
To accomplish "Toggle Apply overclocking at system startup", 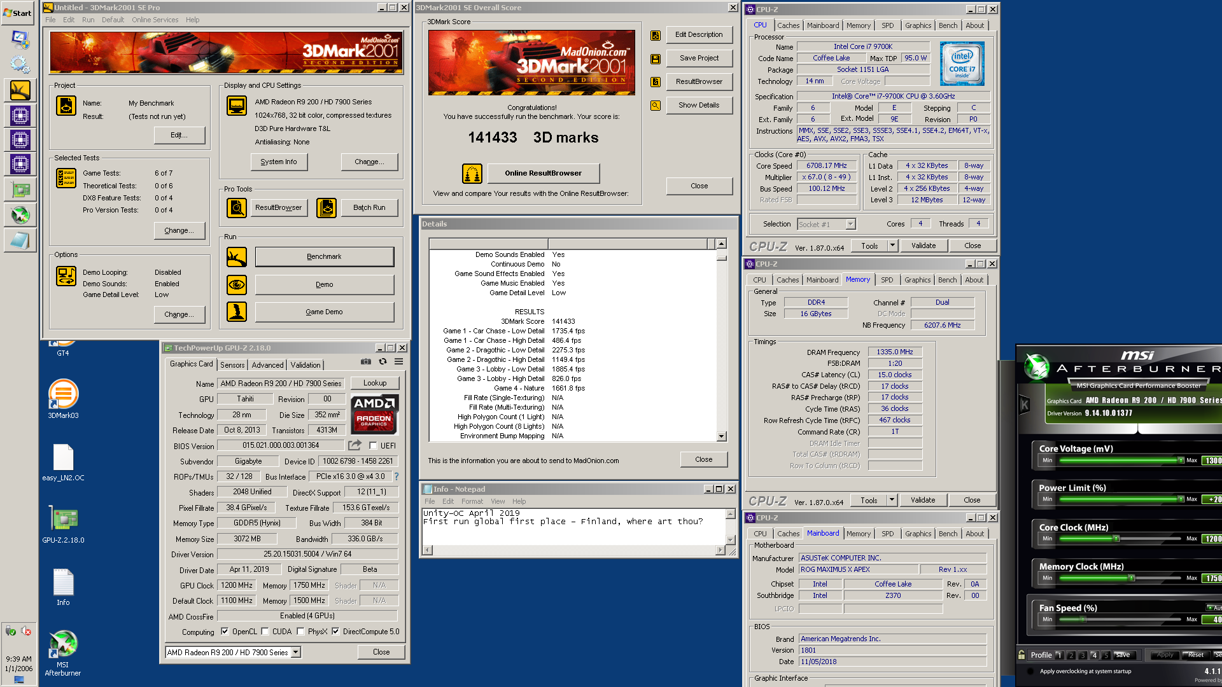I will click(1030, 671).
